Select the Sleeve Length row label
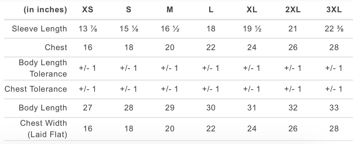This screenshot has height=144, width=353. [x=39, y=29]
